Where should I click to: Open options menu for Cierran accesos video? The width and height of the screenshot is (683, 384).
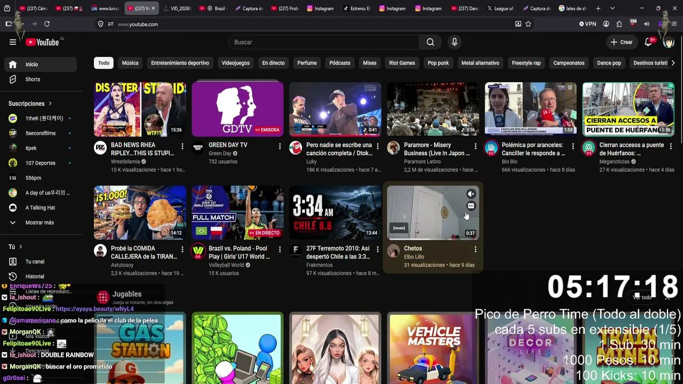point(670,146)
